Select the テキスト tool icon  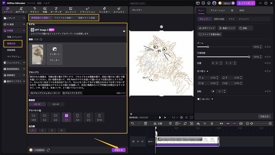[35, 10]
